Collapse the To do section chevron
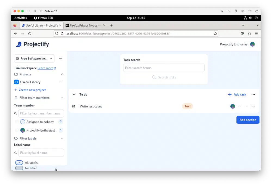The image size is (272, 185). [74, 94]
